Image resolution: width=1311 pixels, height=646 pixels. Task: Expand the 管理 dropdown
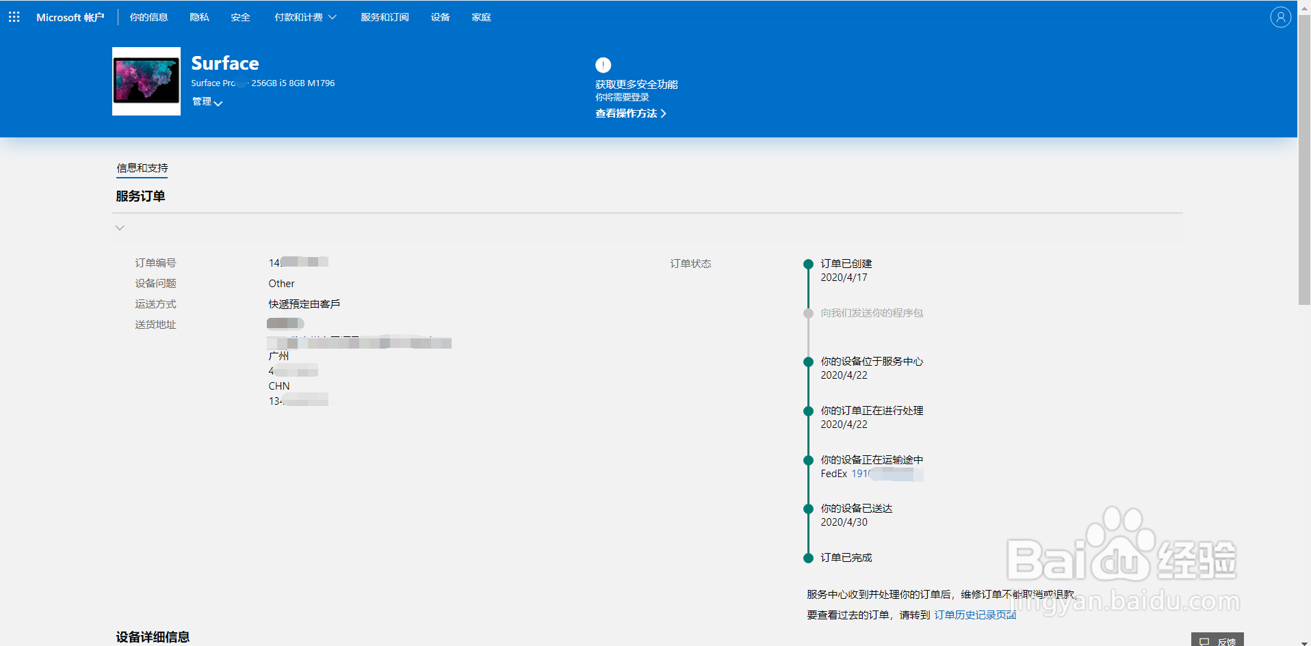click(207, 102)
